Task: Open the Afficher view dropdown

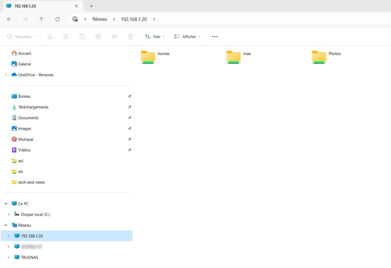Action: click(187, 37)
